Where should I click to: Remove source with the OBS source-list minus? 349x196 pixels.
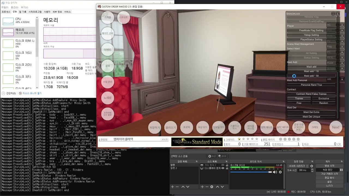[207, 187]
